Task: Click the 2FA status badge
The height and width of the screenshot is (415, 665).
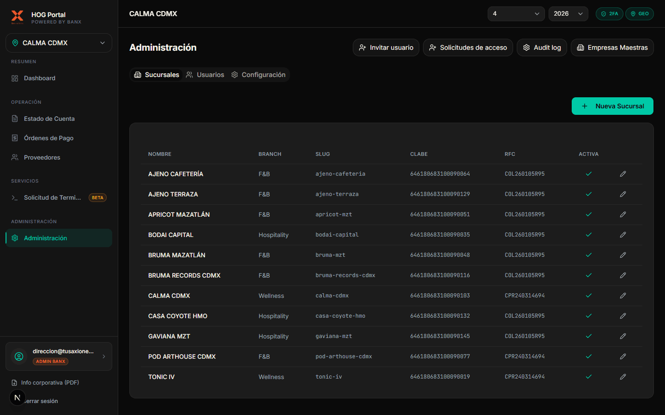Action: point(610,14)
